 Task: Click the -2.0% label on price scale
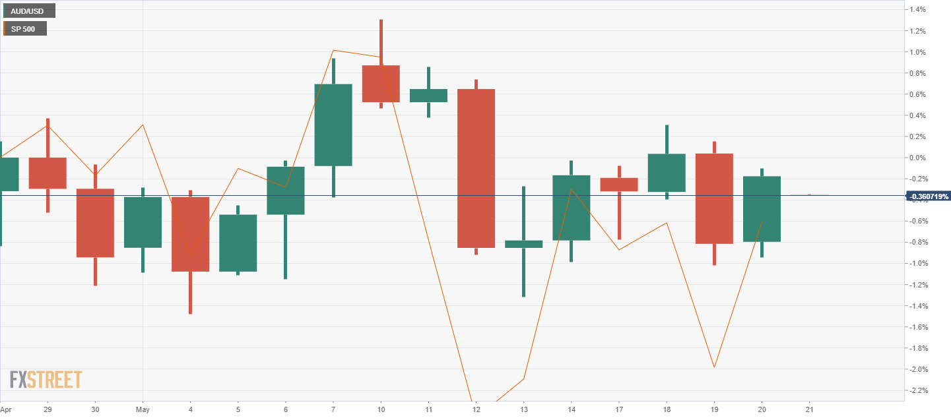coord(918,369)
